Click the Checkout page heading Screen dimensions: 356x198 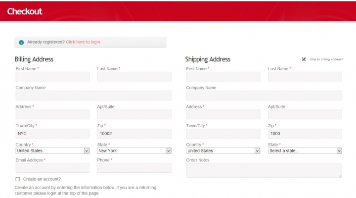click(x=25, y=11)
